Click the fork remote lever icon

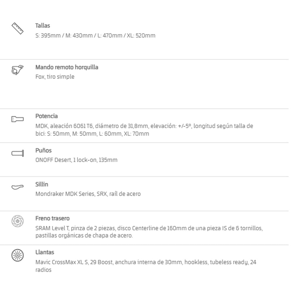tap(18, 70)
